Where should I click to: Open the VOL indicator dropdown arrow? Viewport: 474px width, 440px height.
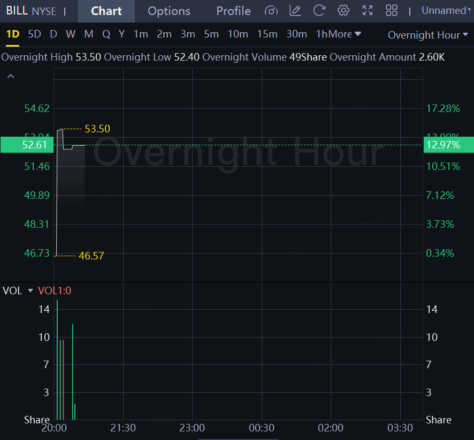click(30, 291)
